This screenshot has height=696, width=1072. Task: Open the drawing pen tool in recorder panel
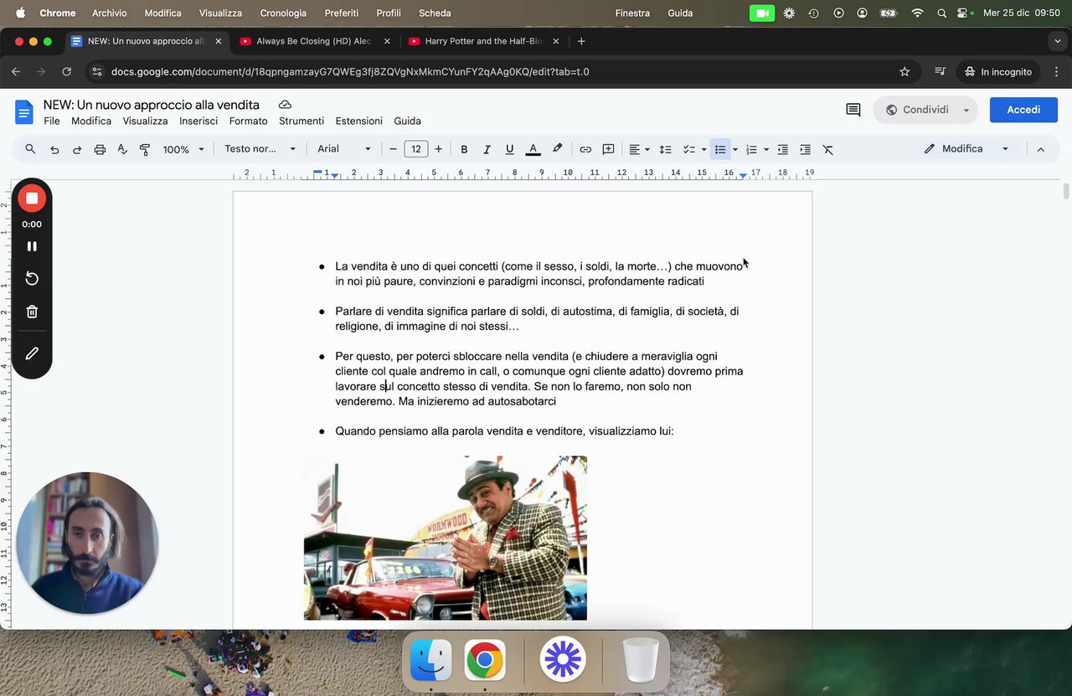pyautogui.click(x=32, y=353)
